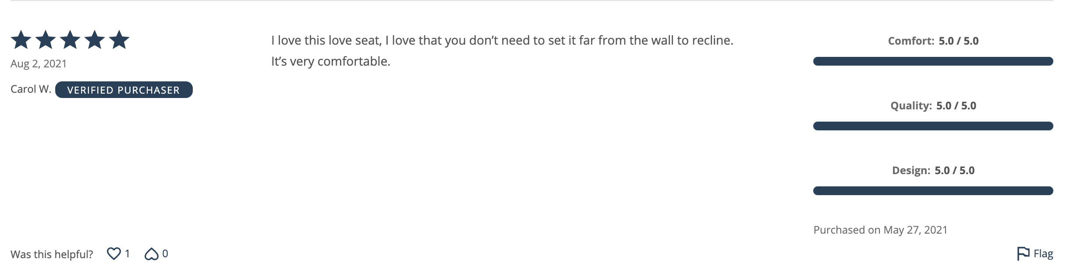Select the reviewer name Carol W.
Viewport: 1070px width, 273px height.
(31, 89)
